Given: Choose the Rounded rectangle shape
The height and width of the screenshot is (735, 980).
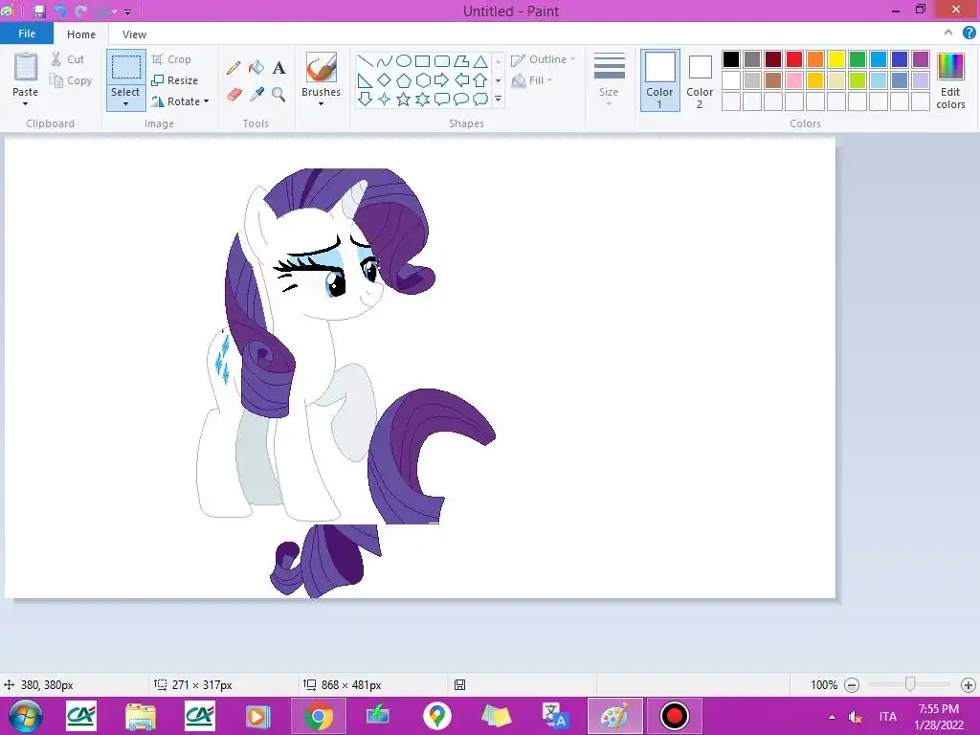Looking at the screenshot, I should [442, 61].
